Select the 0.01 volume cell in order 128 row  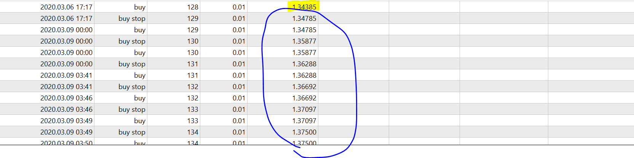click(x=239, y=7)
